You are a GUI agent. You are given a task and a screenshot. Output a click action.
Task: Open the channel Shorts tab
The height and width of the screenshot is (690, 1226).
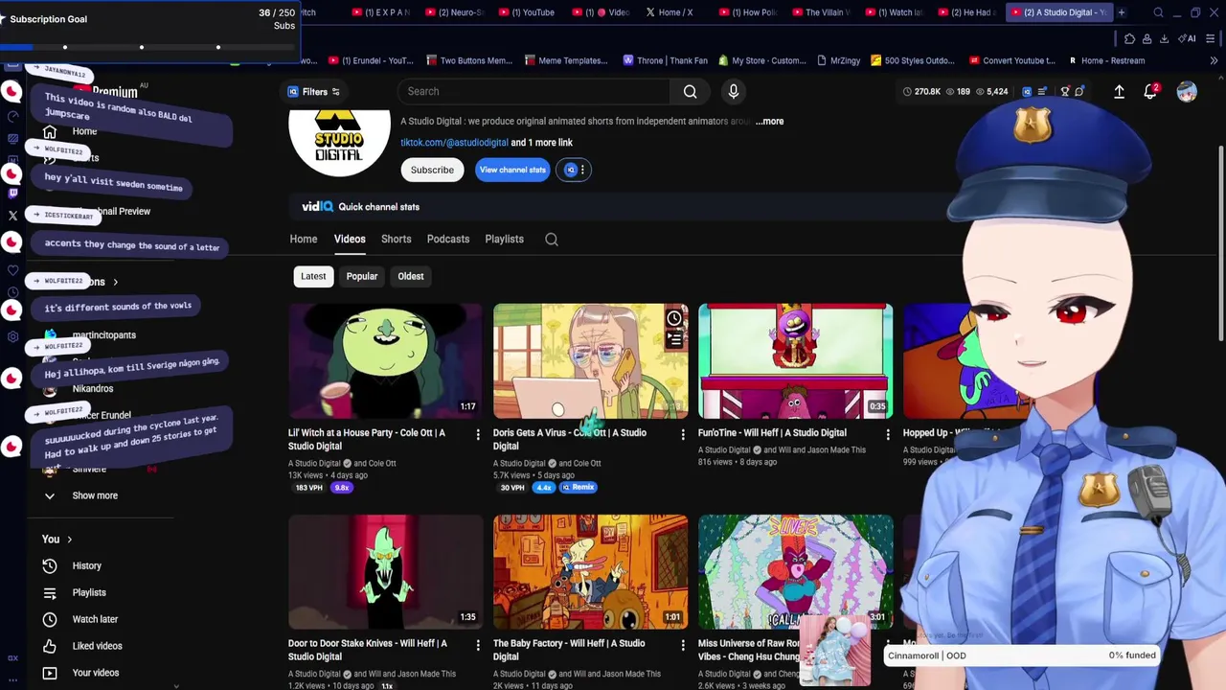(397, 240)
